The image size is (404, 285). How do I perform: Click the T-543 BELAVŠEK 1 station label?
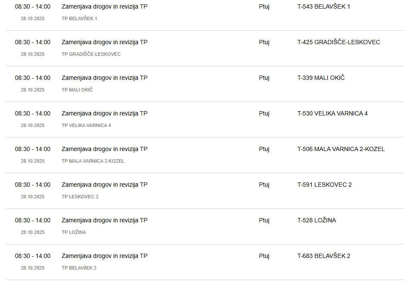(324, 7)
